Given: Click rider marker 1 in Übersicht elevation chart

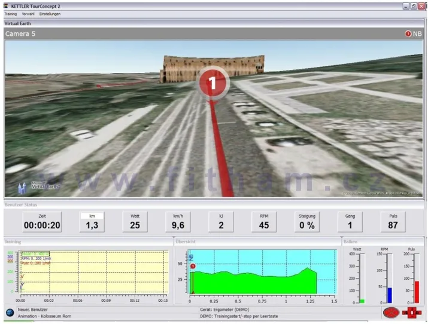Looking at the screenshot, I should click(193, 266).
